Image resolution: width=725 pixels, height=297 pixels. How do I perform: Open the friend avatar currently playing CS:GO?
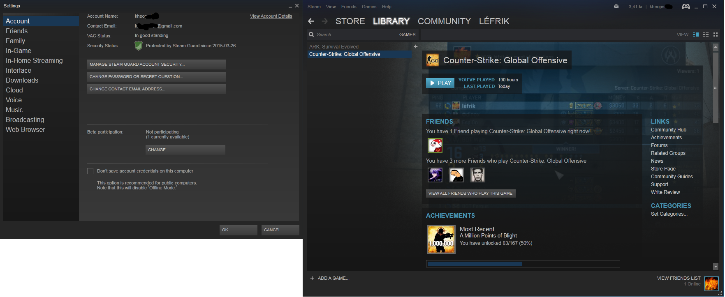pyautogui.click(x=435, y=145)
